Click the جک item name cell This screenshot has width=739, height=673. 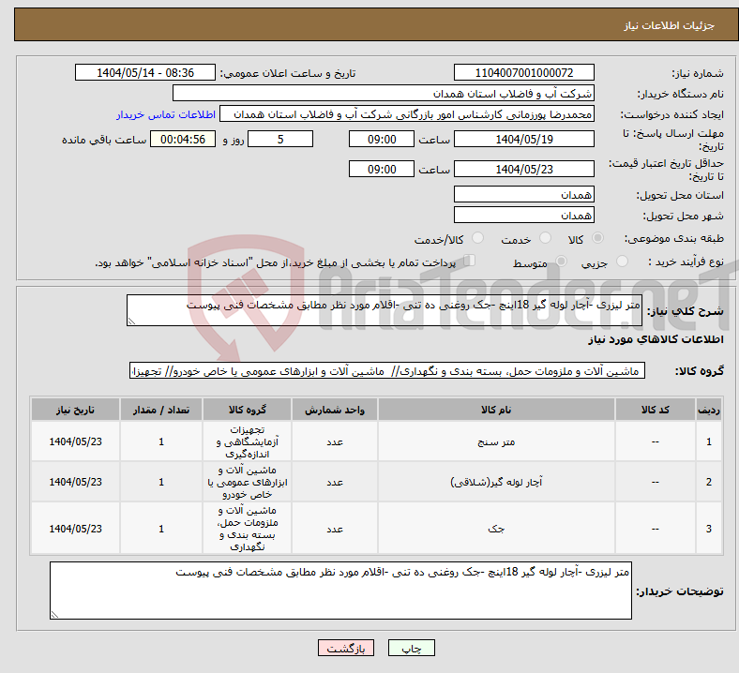click(496, 529)
